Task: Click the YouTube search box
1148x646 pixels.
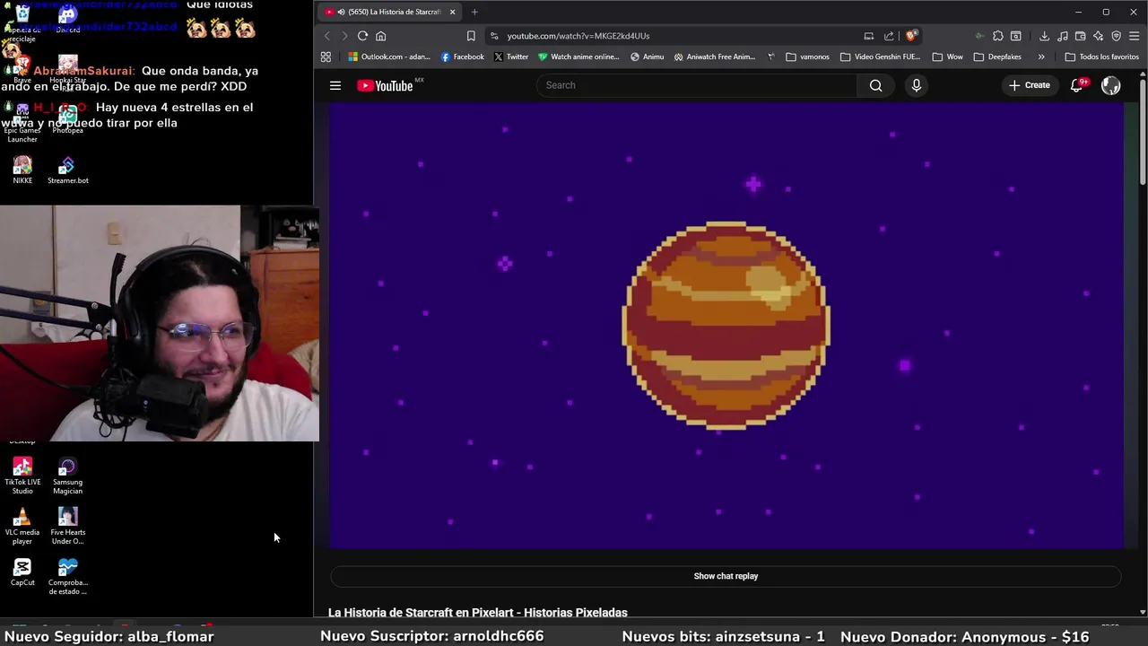Action: point(697,85)
